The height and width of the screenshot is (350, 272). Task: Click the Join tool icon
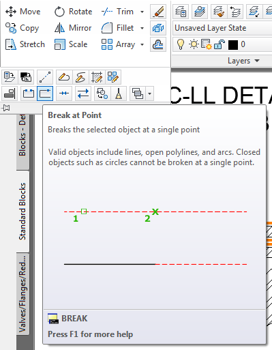(x=64, y=93)
